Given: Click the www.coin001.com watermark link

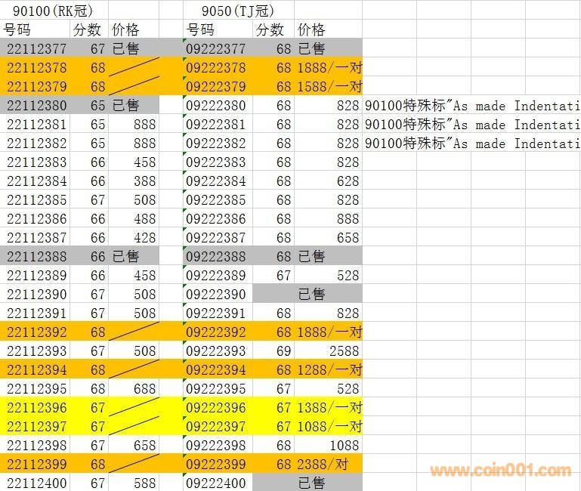Looking at the screenshot, I should click(x=500, y=471).
